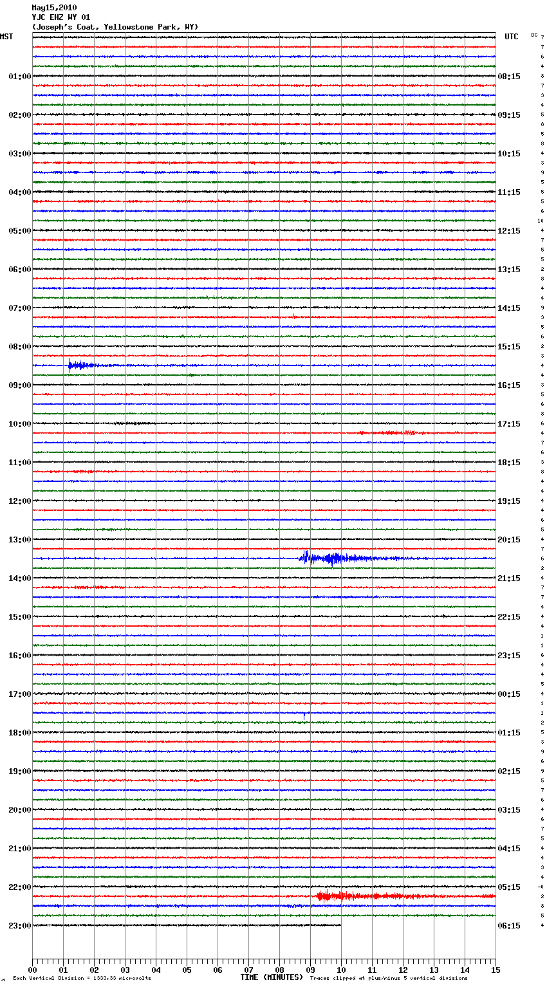Screen dimensions: 547x987
Task: Click the UTC time label '06:15'
Action: tap(509, 926)
